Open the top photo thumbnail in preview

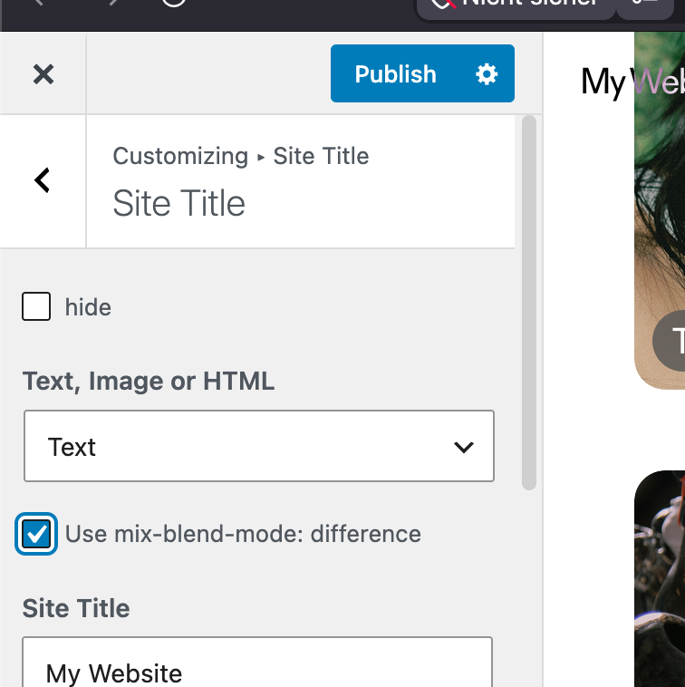coord(660,210)
